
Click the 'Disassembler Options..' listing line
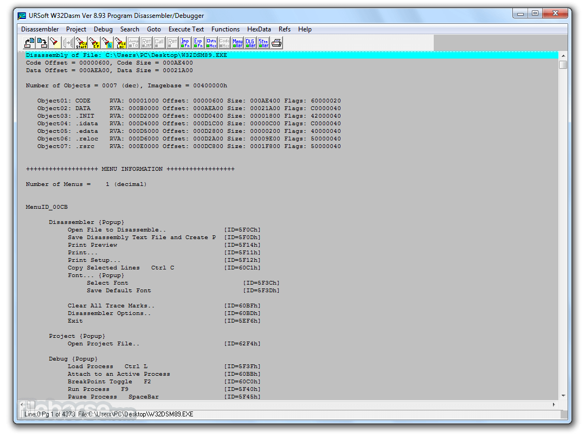click(164, 313)
